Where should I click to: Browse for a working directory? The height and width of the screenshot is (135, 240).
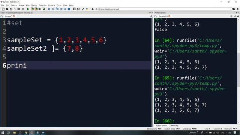pos(234,9)
